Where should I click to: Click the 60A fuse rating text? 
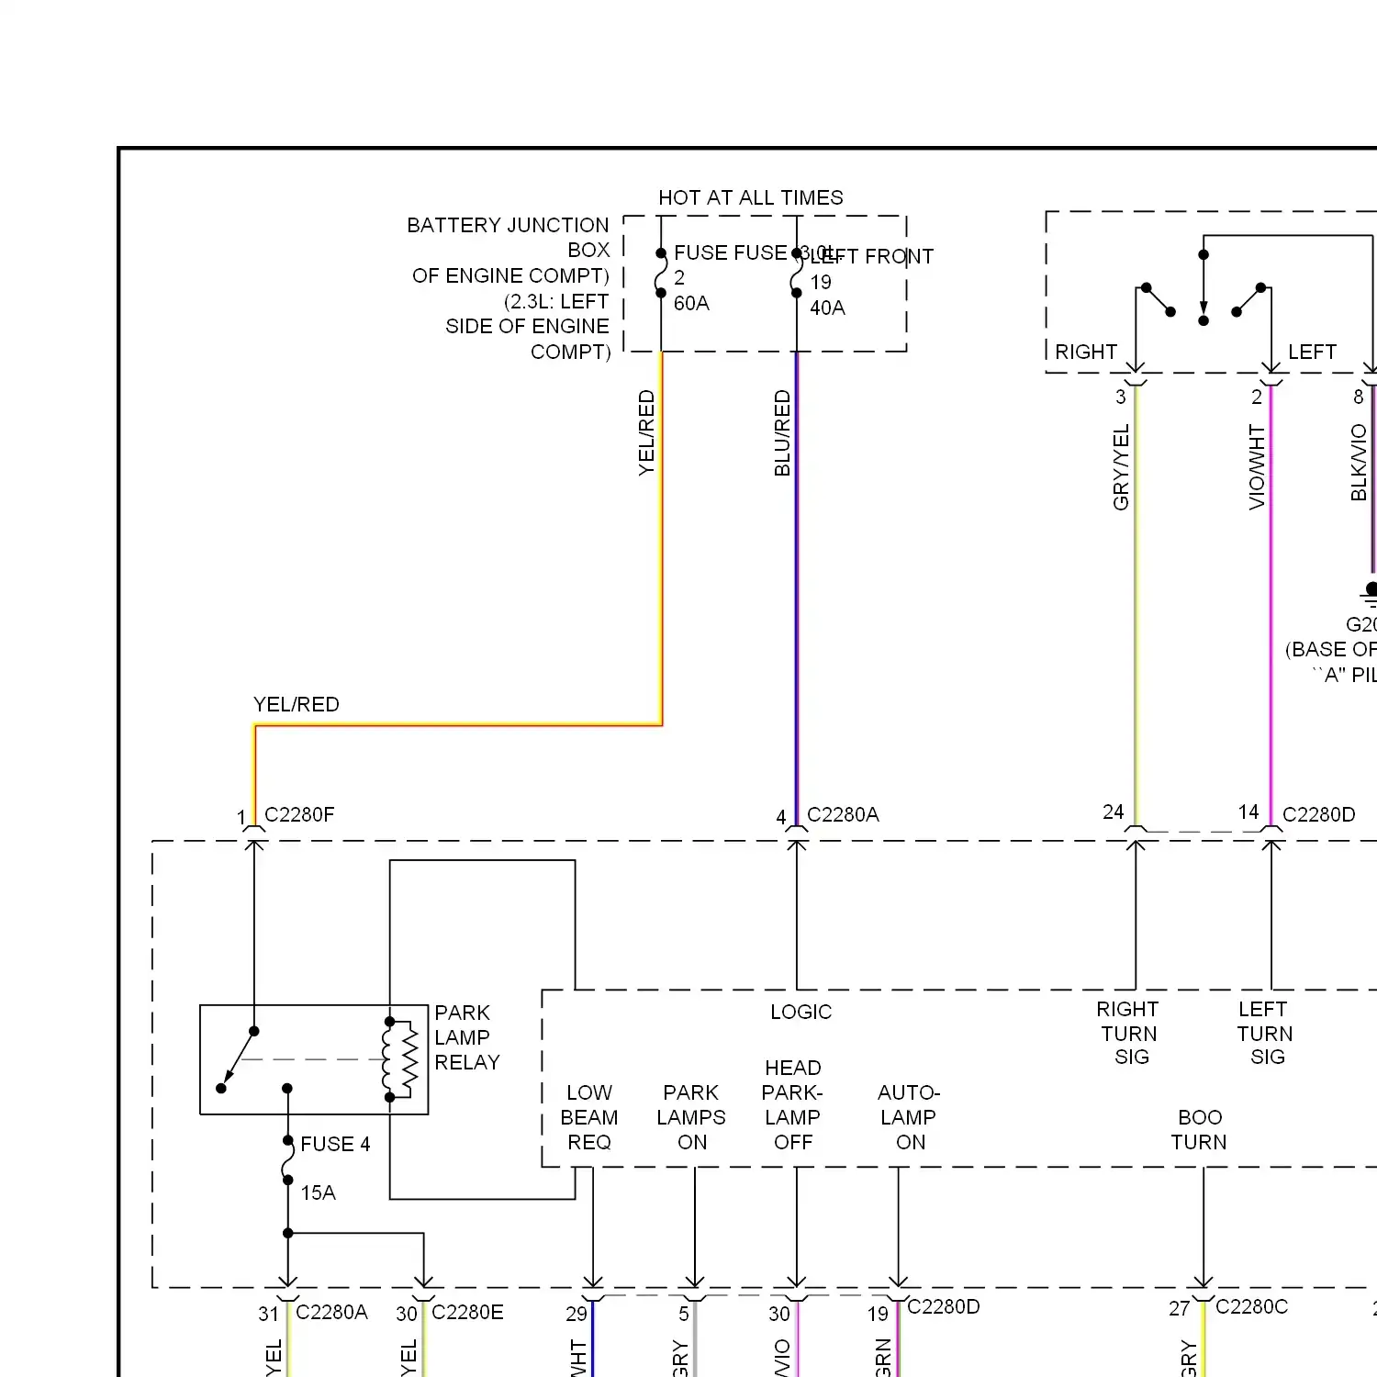(691, 303)
